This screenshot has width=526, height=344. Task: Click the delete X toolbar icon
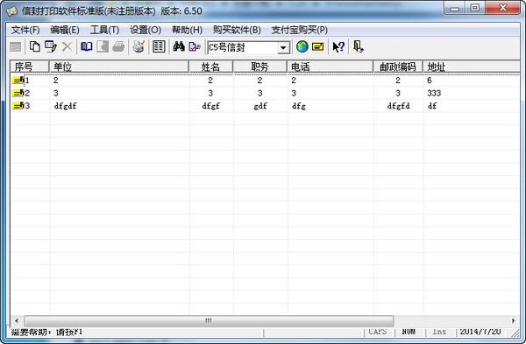pyautogui.click(x=68, y=47)
